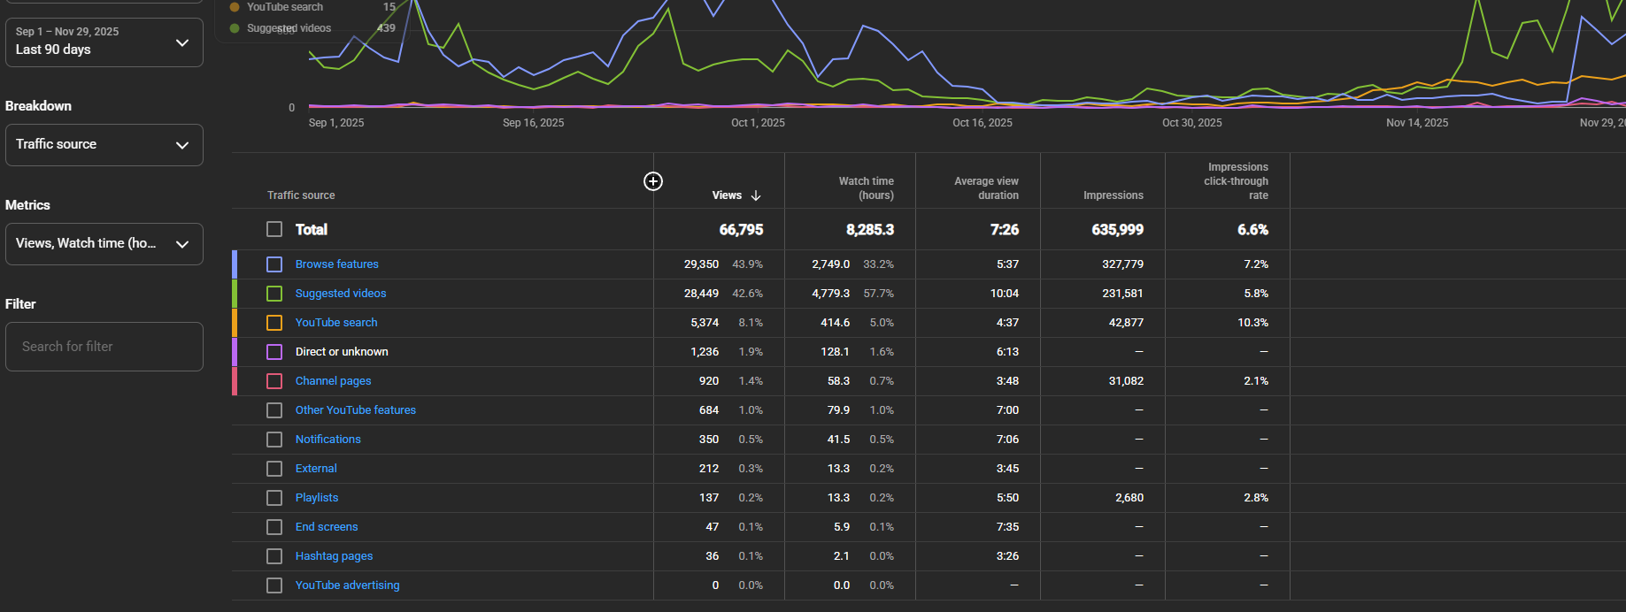Open the Browse features link
Screen dimensions: 1626x612
pyautogui.click(x=336, y=264)
